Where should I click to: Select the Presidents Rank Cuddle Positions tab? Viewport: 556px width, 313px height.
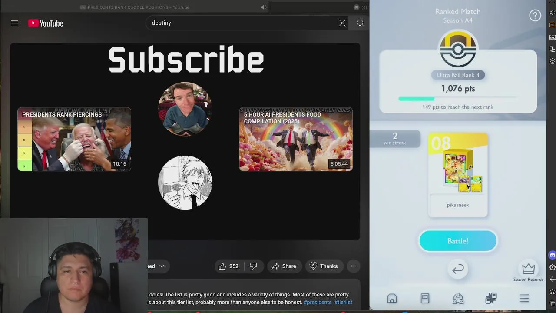[x=135, y=7]
